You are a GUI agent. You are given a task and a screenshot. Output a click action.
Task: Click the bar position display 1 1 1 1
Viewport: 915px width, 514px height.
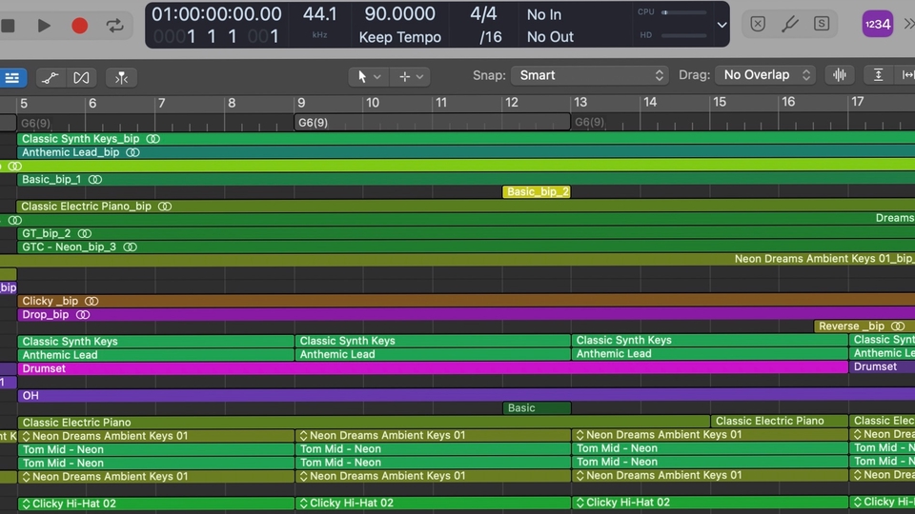coord(216,37)
